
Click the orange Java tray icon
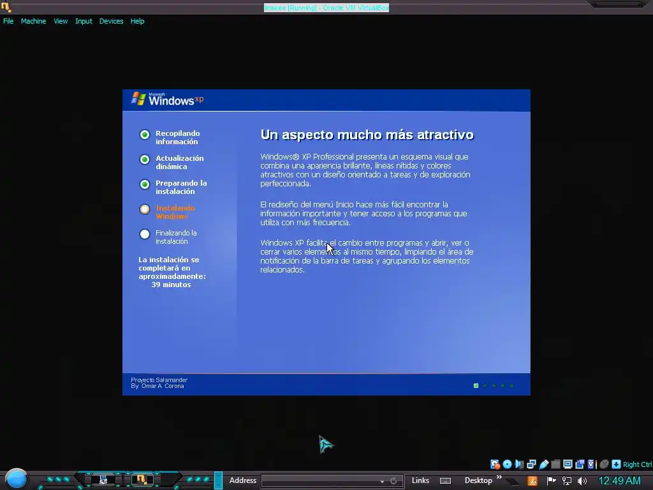[x=532, y=481]
